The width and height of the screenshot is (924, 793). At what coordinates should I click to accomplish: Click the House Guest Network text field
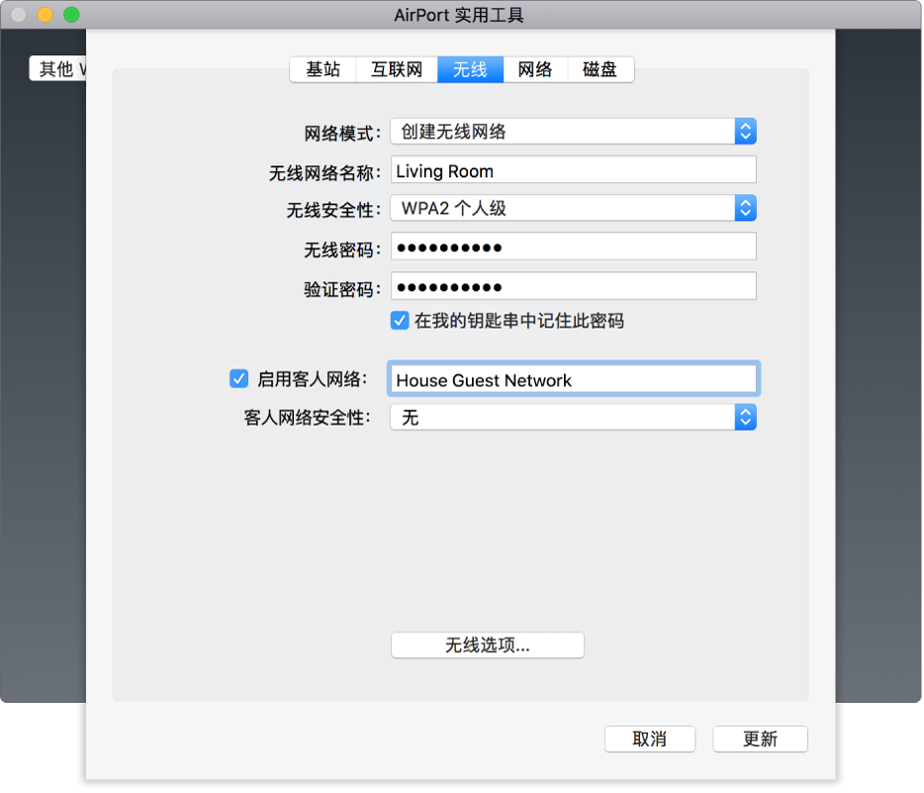pyautogui.click(x=574, y=378)
